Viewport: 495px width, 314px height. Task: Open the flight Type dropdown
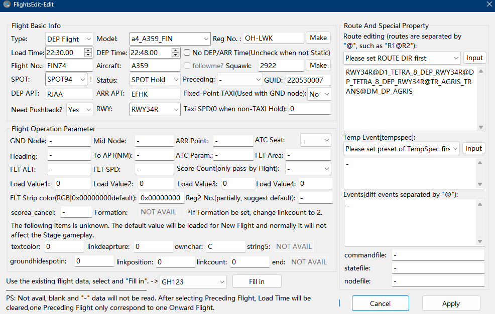pyautogui.click(x=69, y=39)
